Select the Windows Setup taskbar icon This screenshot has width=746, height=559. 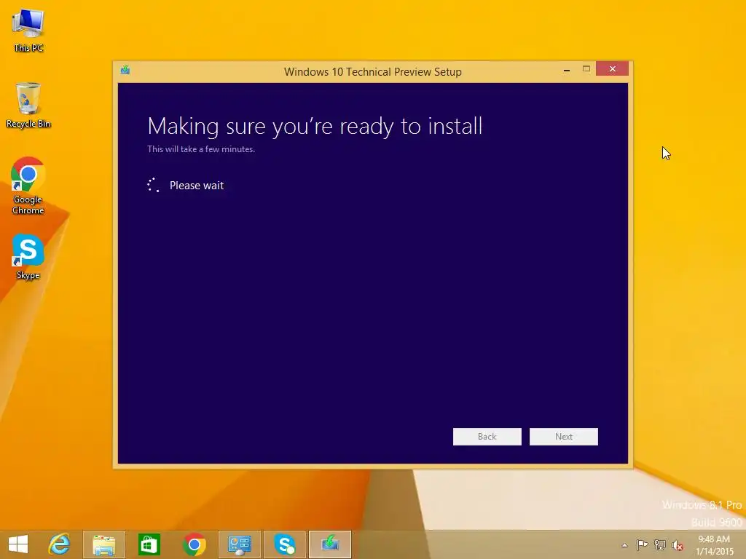click(x=330, y=544)
